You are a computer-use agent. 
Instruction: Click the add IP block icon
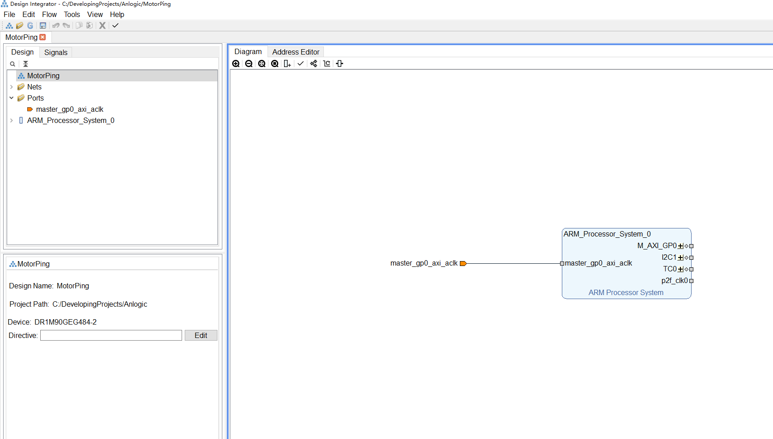click(287, 63)
